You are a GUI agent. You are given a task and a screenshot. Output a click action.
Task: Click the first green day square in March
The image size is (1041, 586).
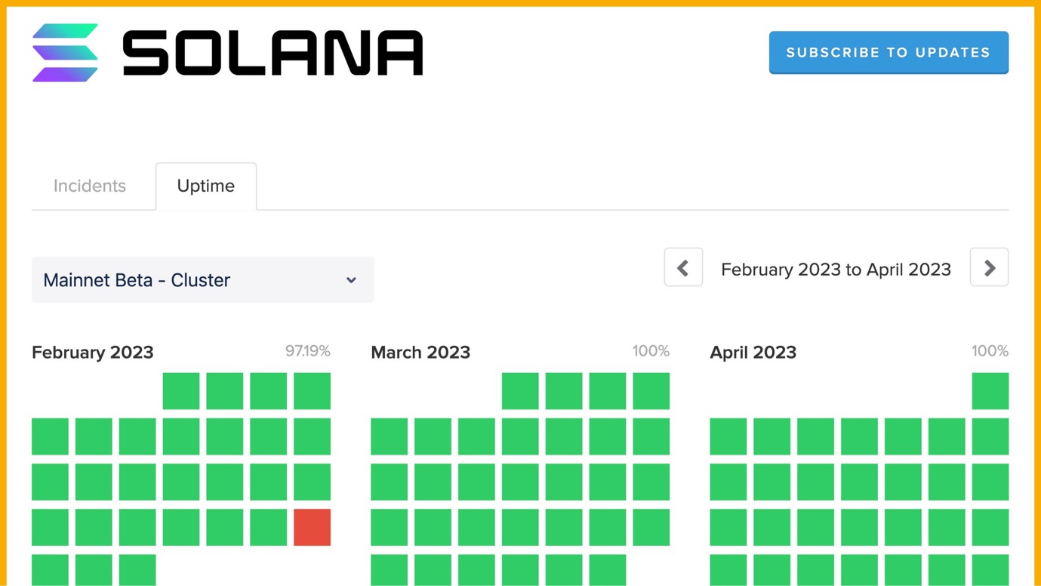coord(520,391)
